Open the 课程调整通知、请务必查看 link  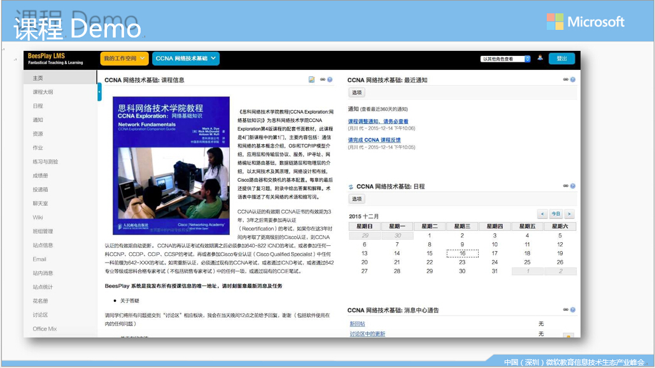378,121
